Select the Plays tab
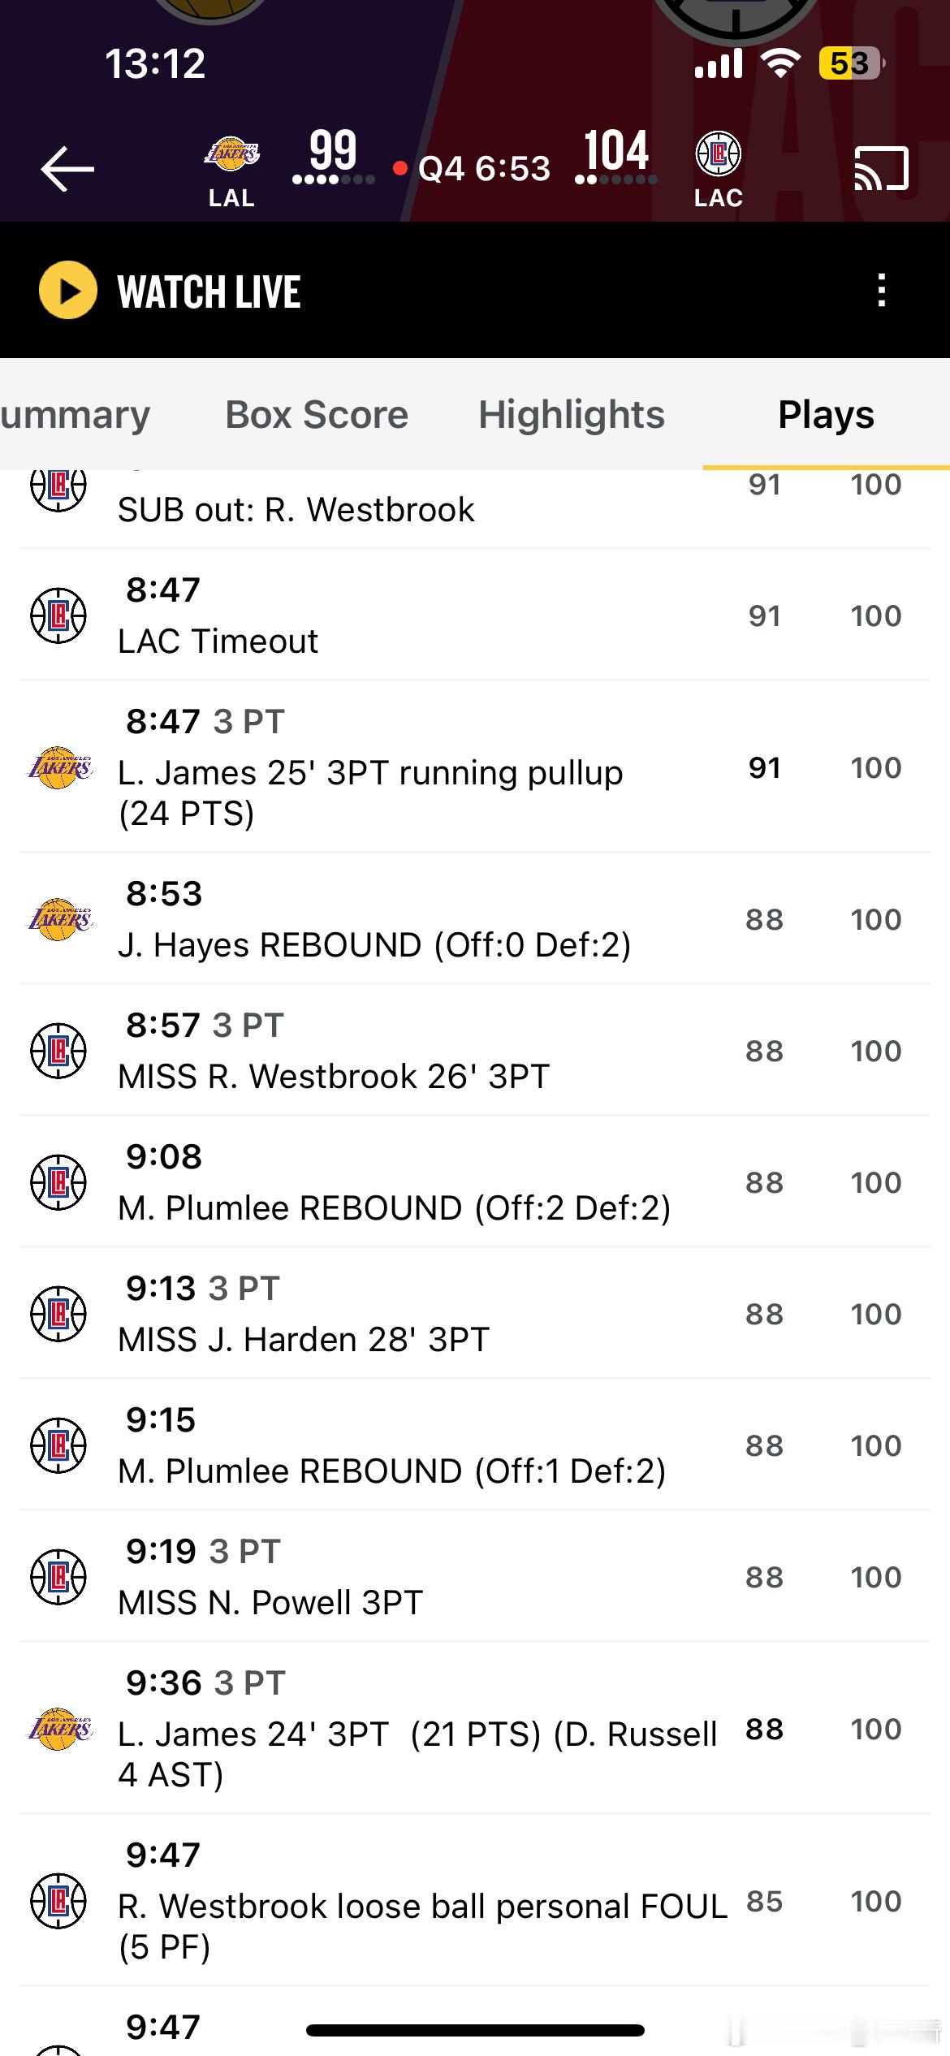This screenshot has height=2056, width=950. [x=826, y=415]
